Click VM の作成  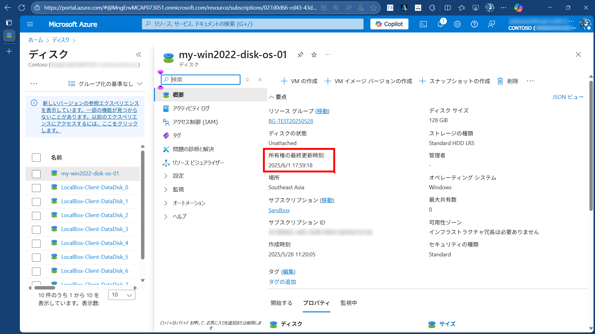[299, 81]
